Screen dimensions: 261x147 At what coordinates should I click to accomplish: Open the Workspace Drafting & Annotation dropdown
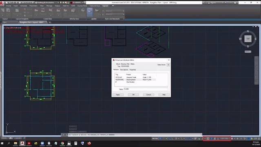(x=46, y=3)
